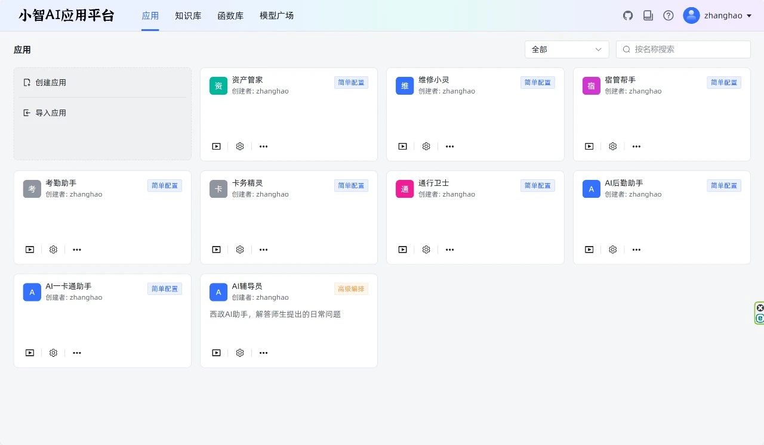Viewport: 764px width, 445px height.
Task: Expand the zhanghao user menu
Action: point(717,15)
